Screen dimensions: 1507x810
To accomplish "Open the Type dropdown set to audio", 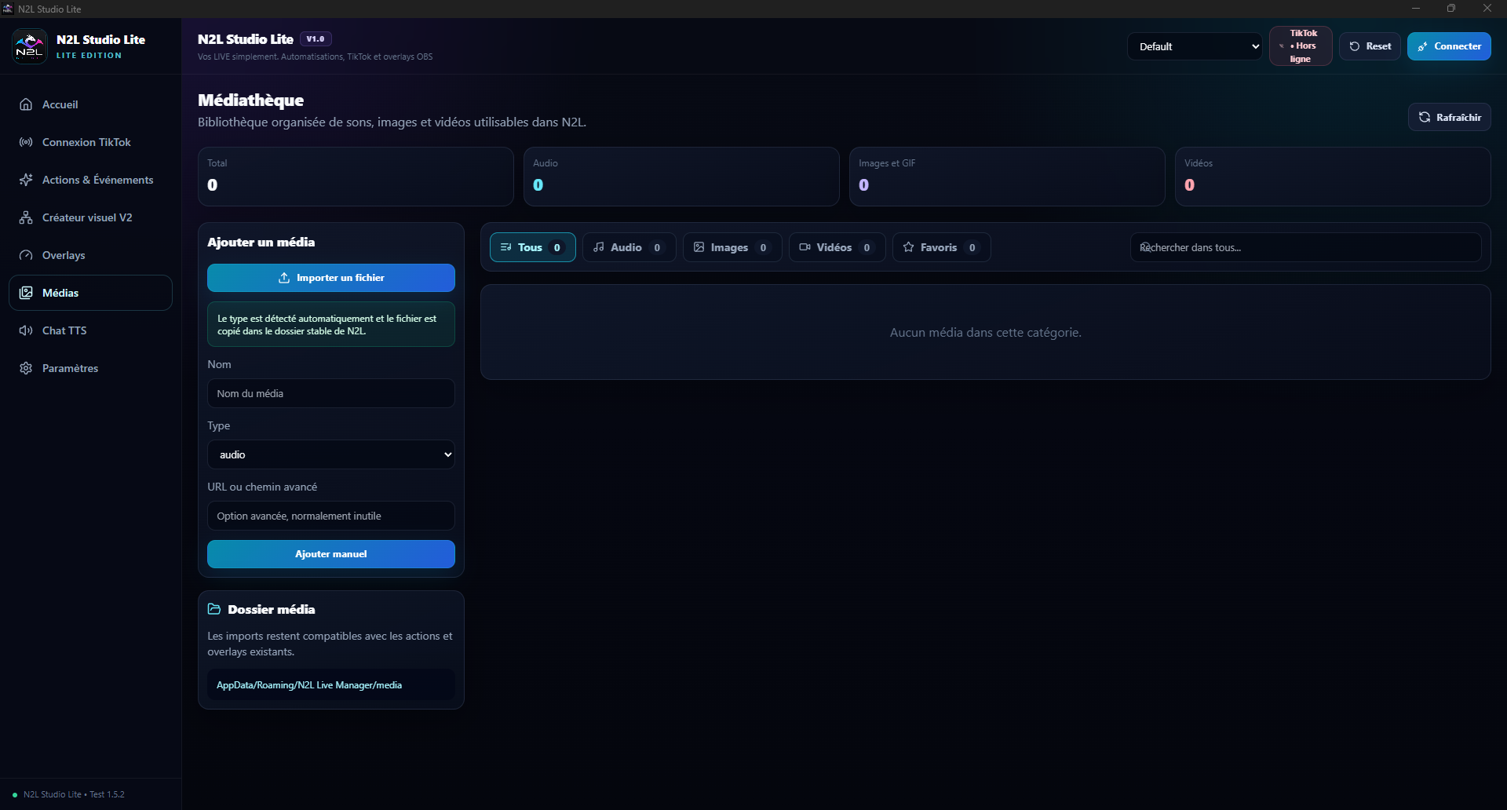I will point(331,454).
